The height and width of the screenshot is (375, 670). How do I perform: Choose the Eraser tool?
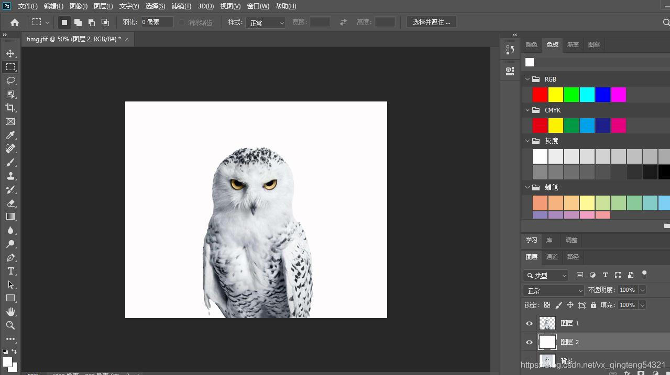tap(10, 203)
